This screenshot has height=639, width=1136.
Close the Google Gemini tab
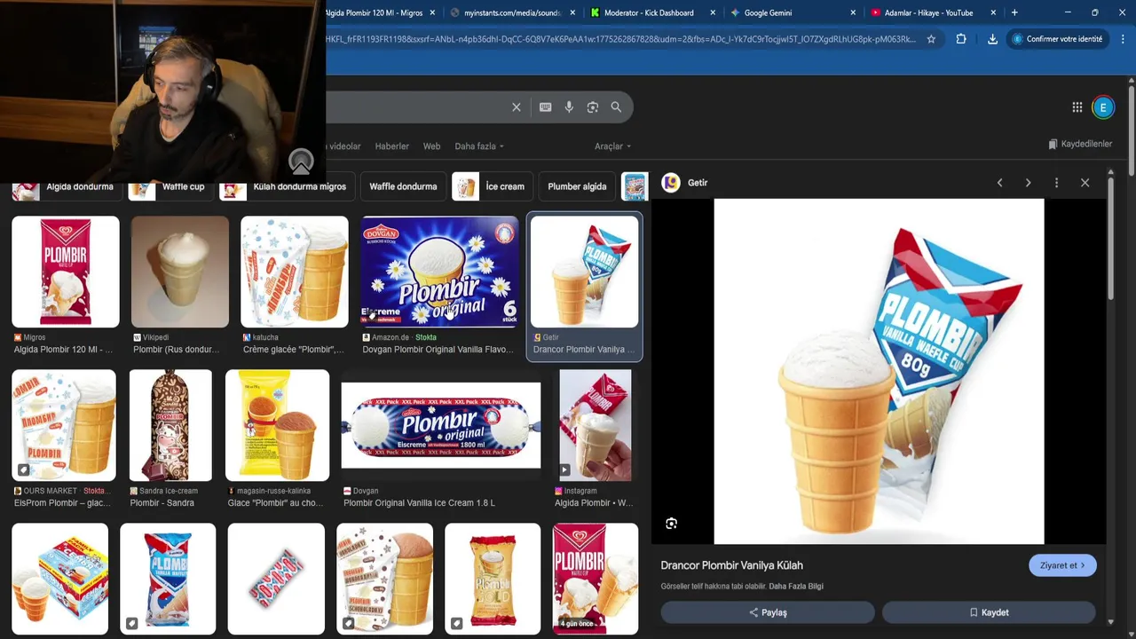pyautogui.click(x=853, y=12)
